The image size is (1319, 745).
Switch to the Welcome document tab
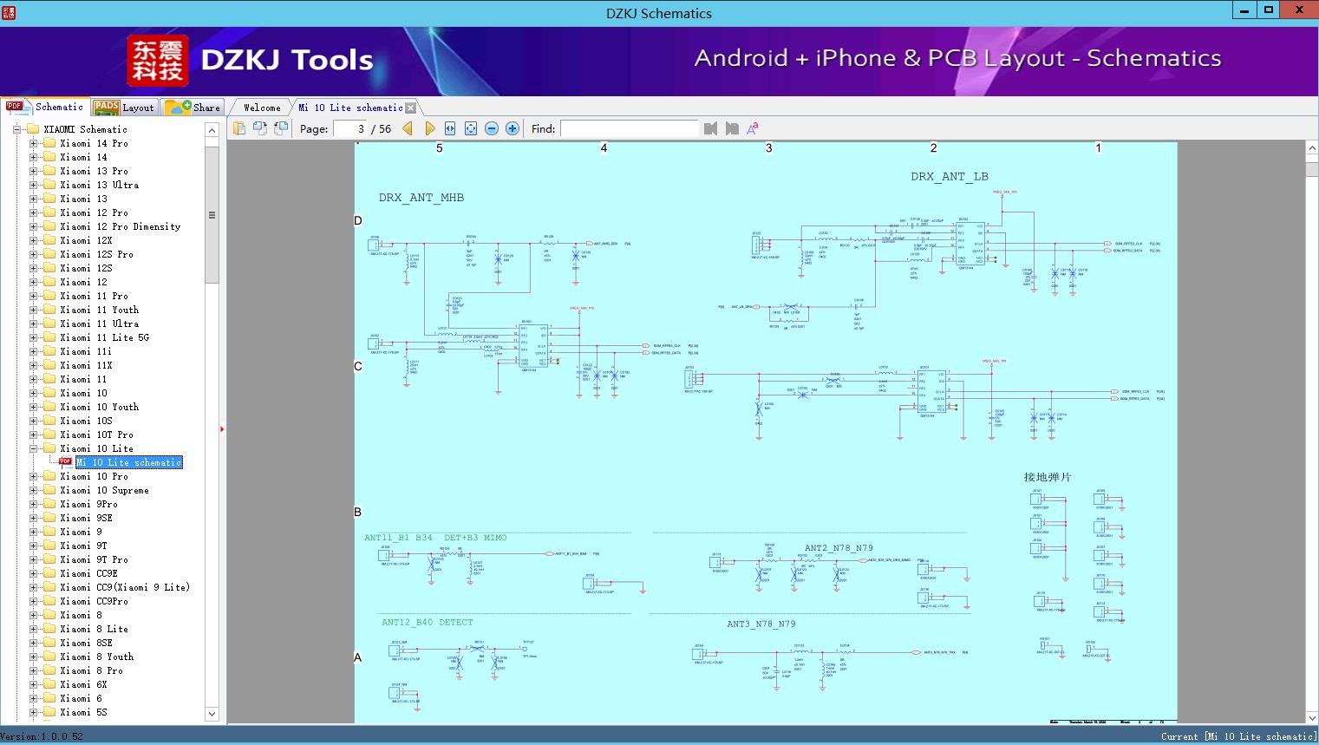pyautogui.click(x=262, y=108)
